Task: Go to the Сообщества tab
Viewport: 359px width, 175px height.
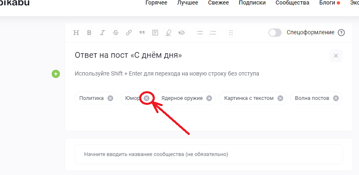Action: [x=294, y=3]
